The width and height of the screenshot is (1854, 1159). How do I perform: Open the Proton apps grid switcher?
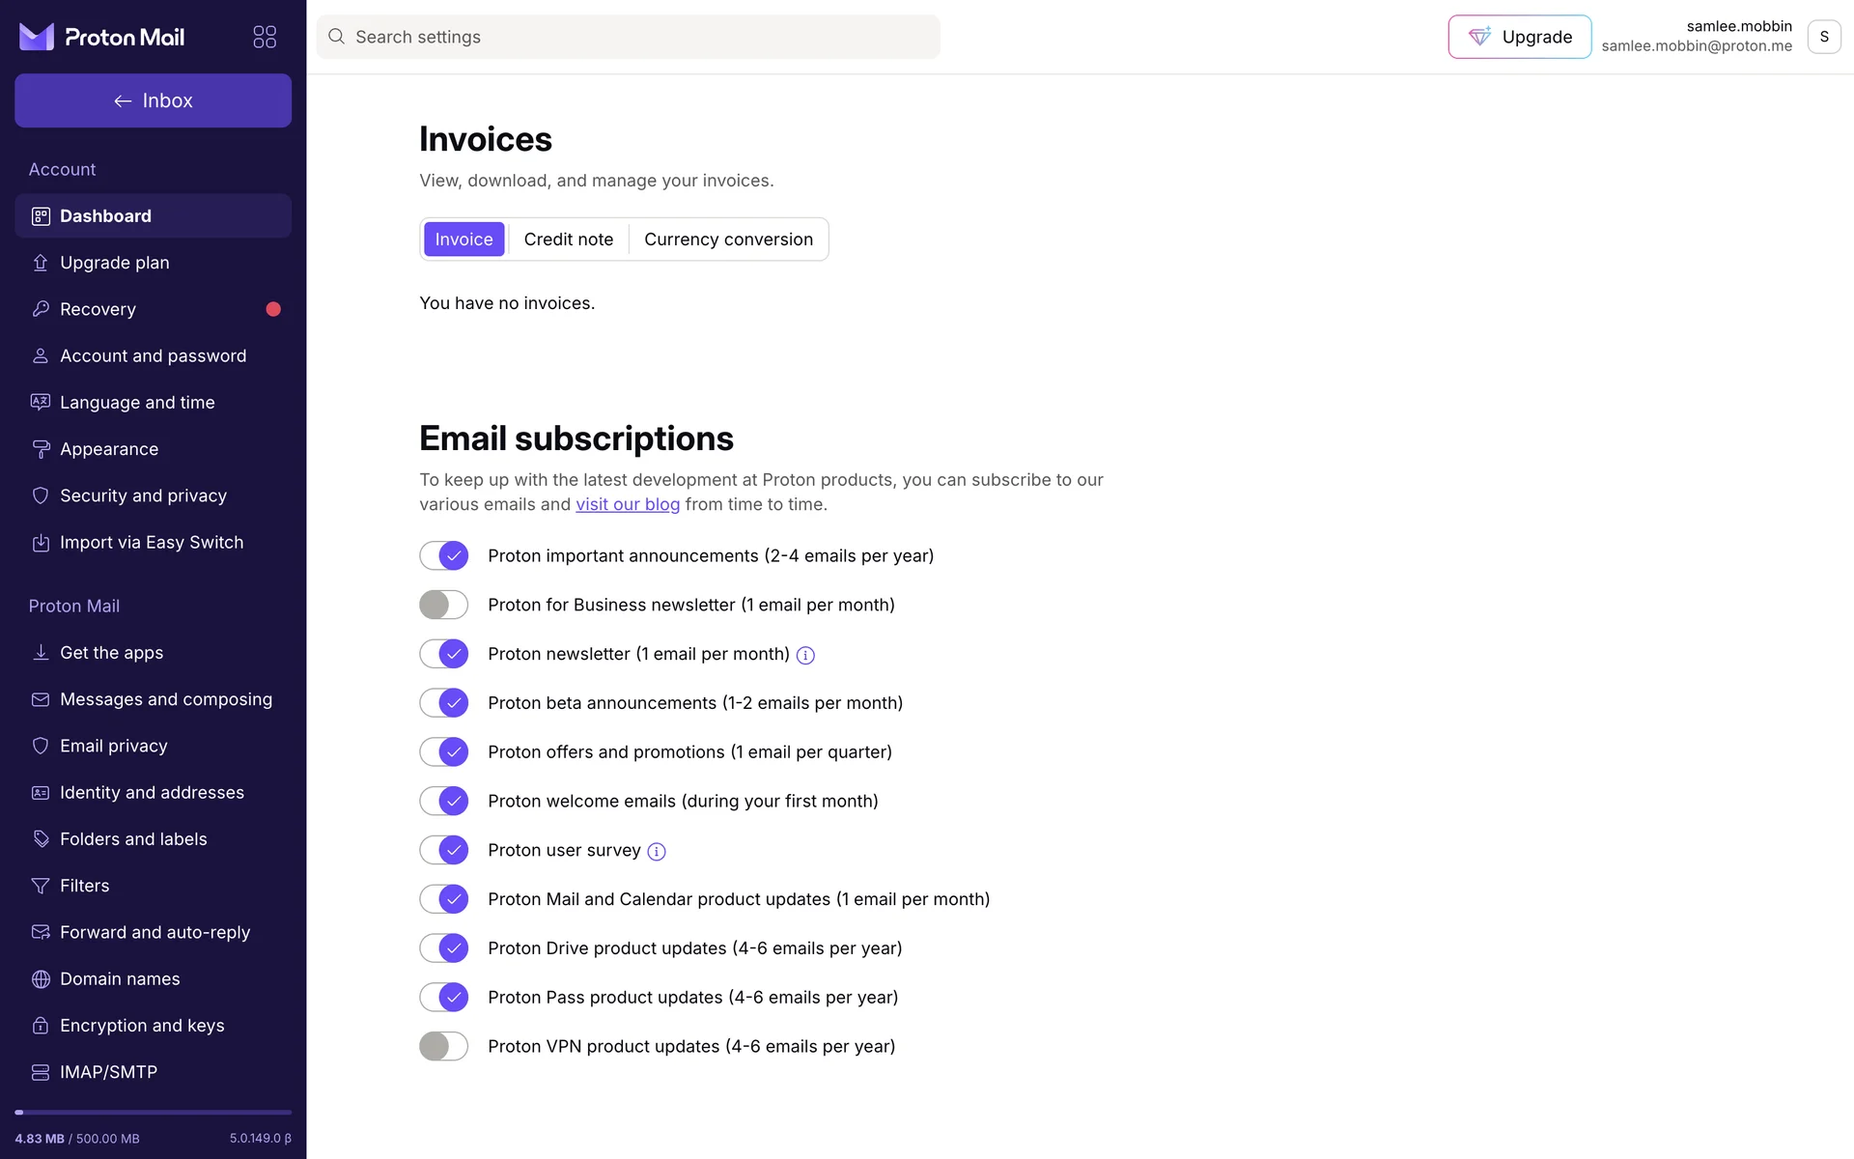(x=265, y=37)
